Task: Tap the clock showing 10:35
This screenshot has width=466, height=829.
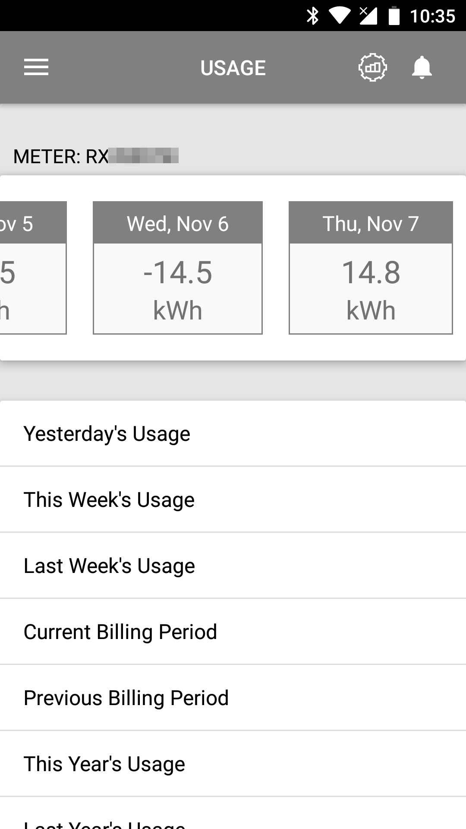Action: (432, 16)
